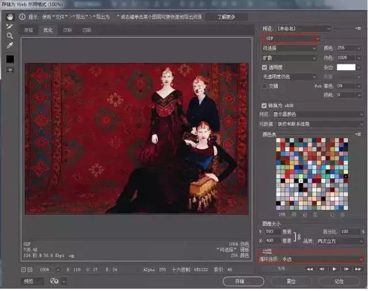Click the browser preview globe icon
The height and width of the screenshot is (291, 368).
pyautogui.click(x=55, y=281)
